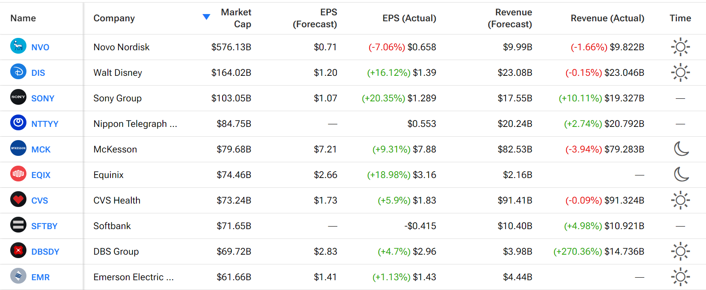Click the Walt Disney logo icon
Viewport: 706px width, 290px height.
[x=18, y=71]
